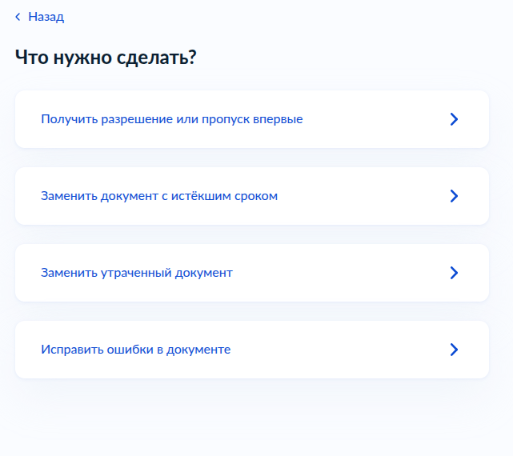Screen dimensions: 513x456
Task: Click empty space inside fix errors card
Action: (x=340, y=350)
